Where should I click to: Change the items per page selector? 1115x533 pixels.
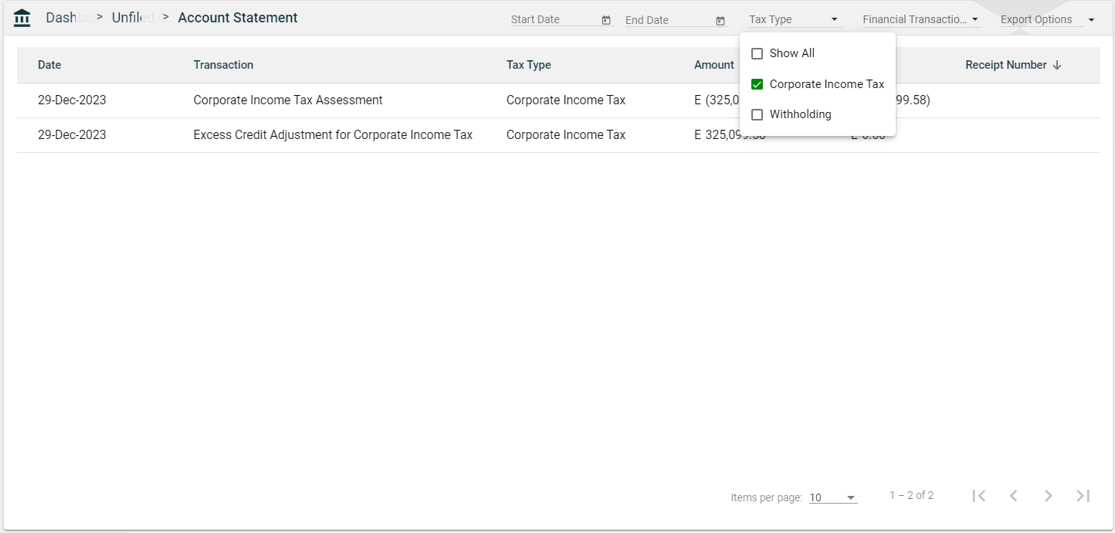coord(832,498)
